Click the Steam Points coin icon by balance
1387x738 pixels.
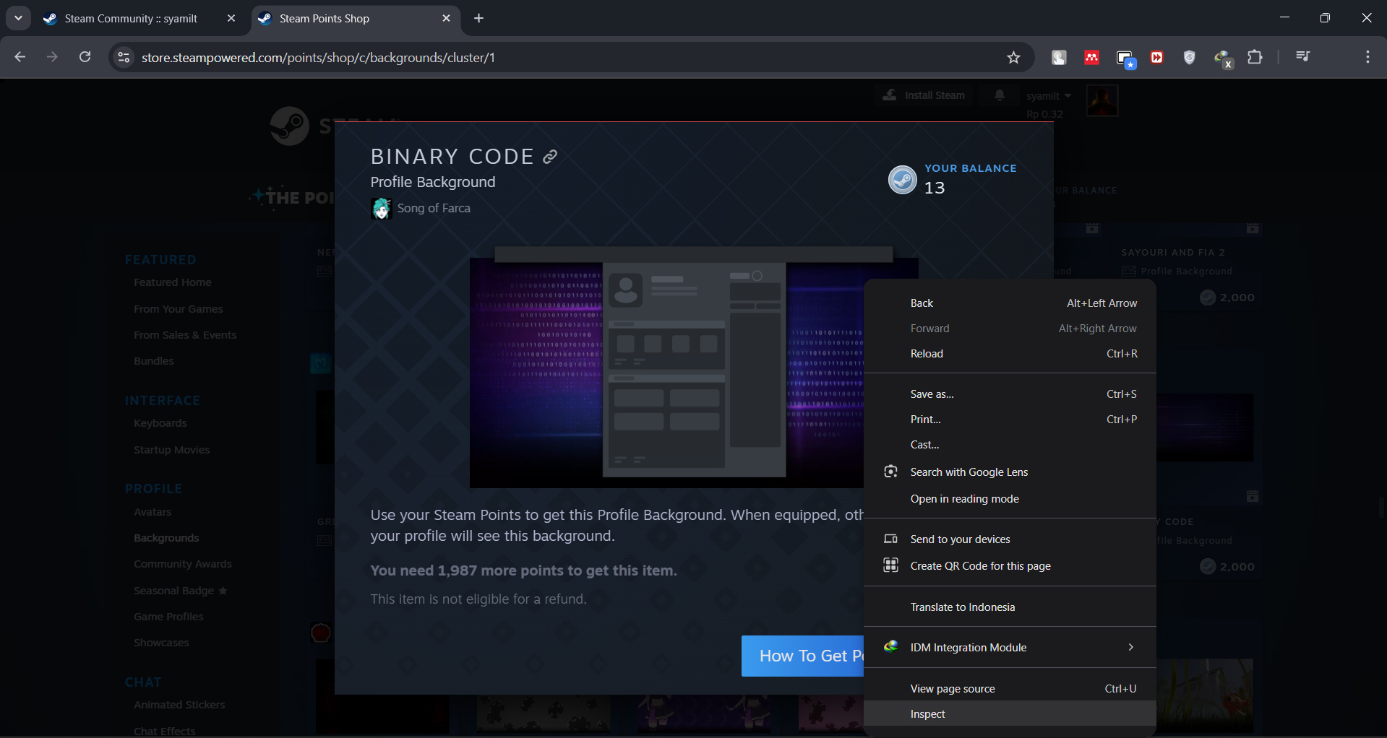(903, 180)
